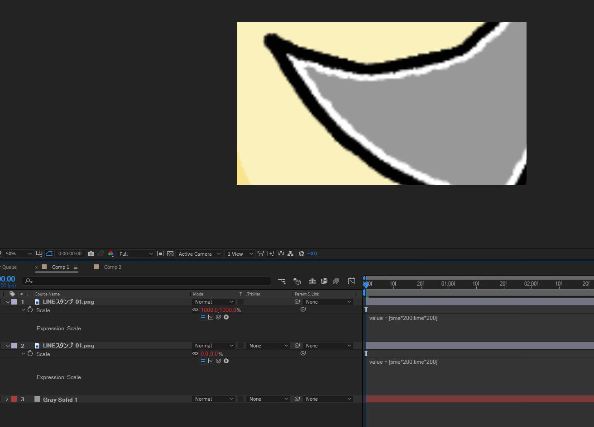Click the timeline layer search field
The height and width of the screenshot is (427, 594).
pyautogui.click(x=146, y=281)
